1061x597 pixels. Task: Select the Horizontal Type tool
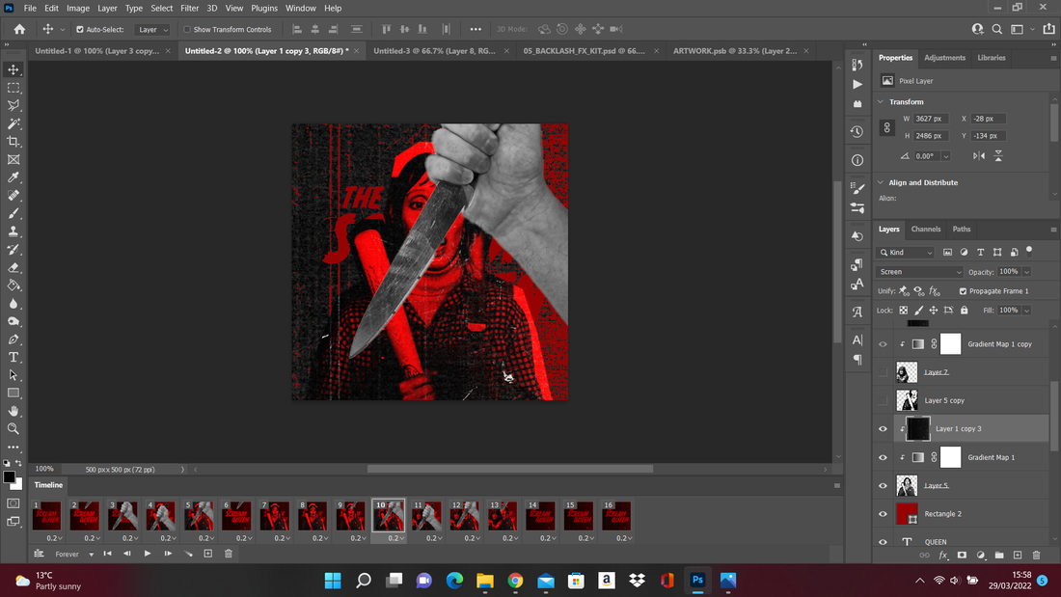pyautogui.click(x=14, y=358)
